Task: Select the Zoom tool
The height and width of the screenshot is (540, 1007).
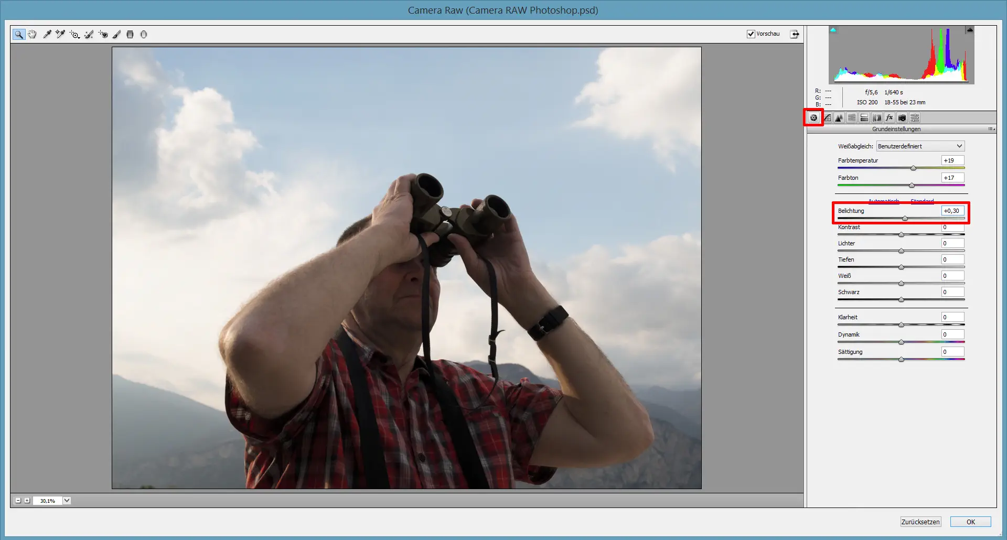Action: click(19, 34)
